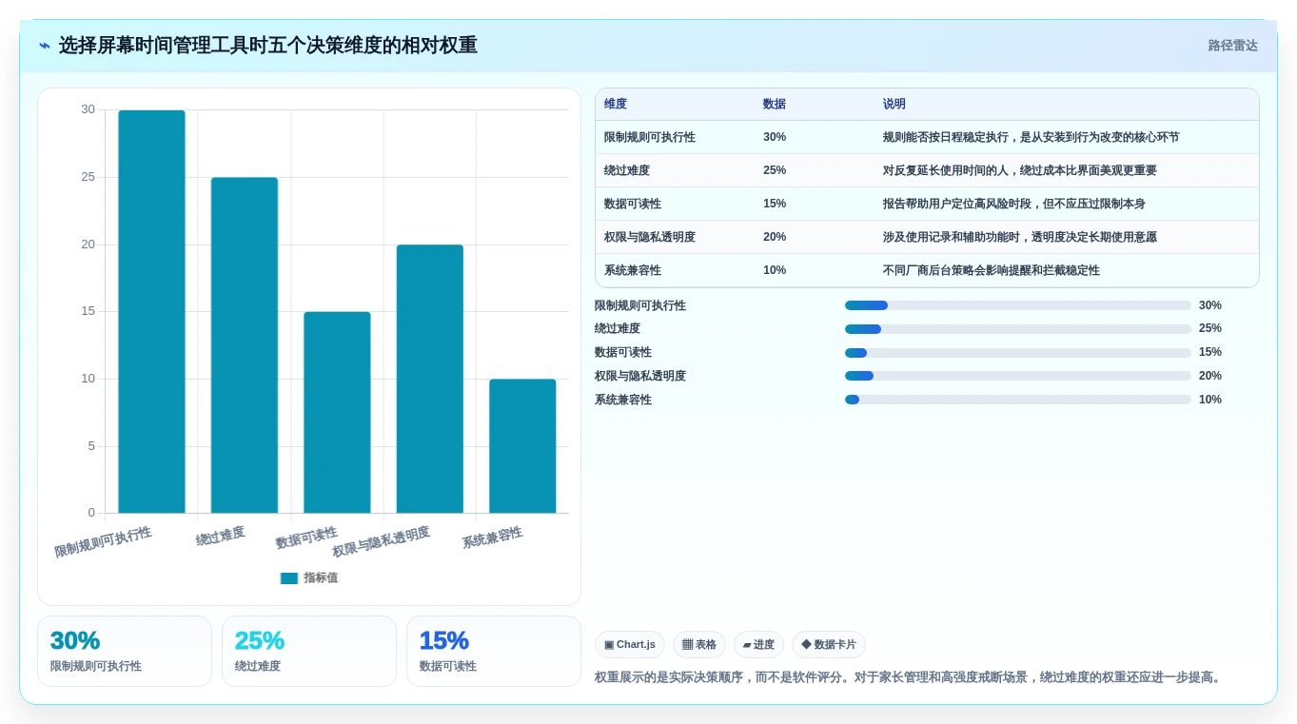Image resolution: width=1297 pixels, height=724 pixels.
Task: Click the 绕过难度 bar in chart
Action: click(x=245, y=345)
